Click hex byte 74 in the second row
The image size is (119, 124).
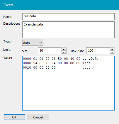(x=54, y=63)
